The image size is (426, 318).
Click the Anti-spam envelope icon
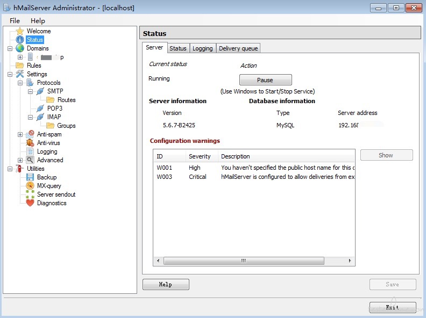30,134
